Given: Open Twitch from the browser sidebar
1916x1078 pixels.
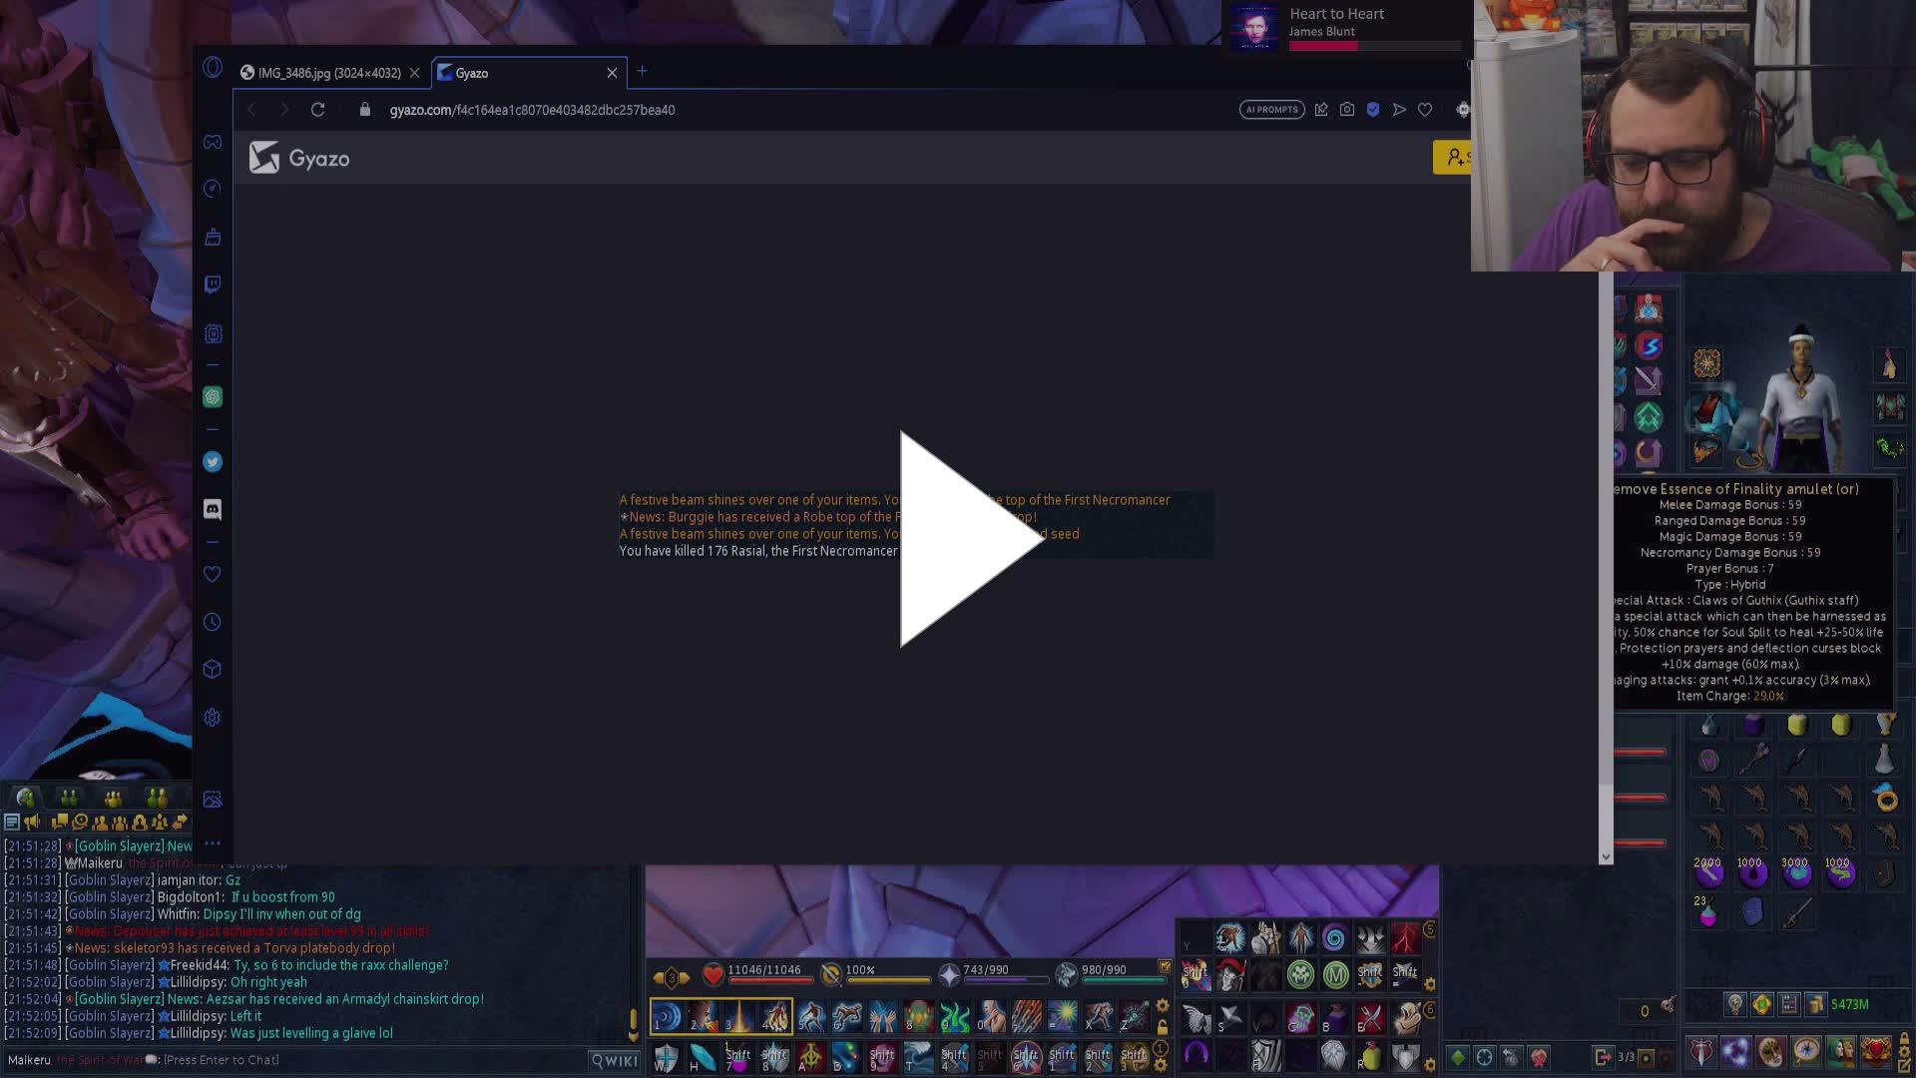Looking at the screenshot, I should point(212,284).
